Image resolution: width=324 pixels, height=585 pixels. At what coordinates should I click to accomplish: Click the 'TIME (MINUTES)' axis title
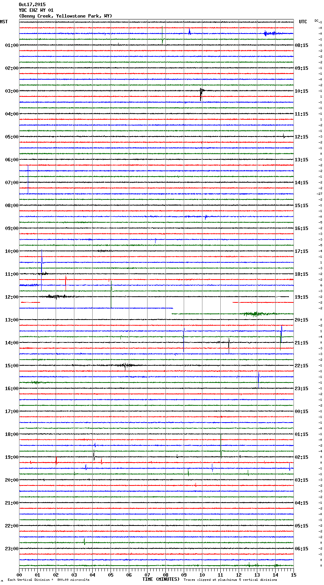pos(161,579)
